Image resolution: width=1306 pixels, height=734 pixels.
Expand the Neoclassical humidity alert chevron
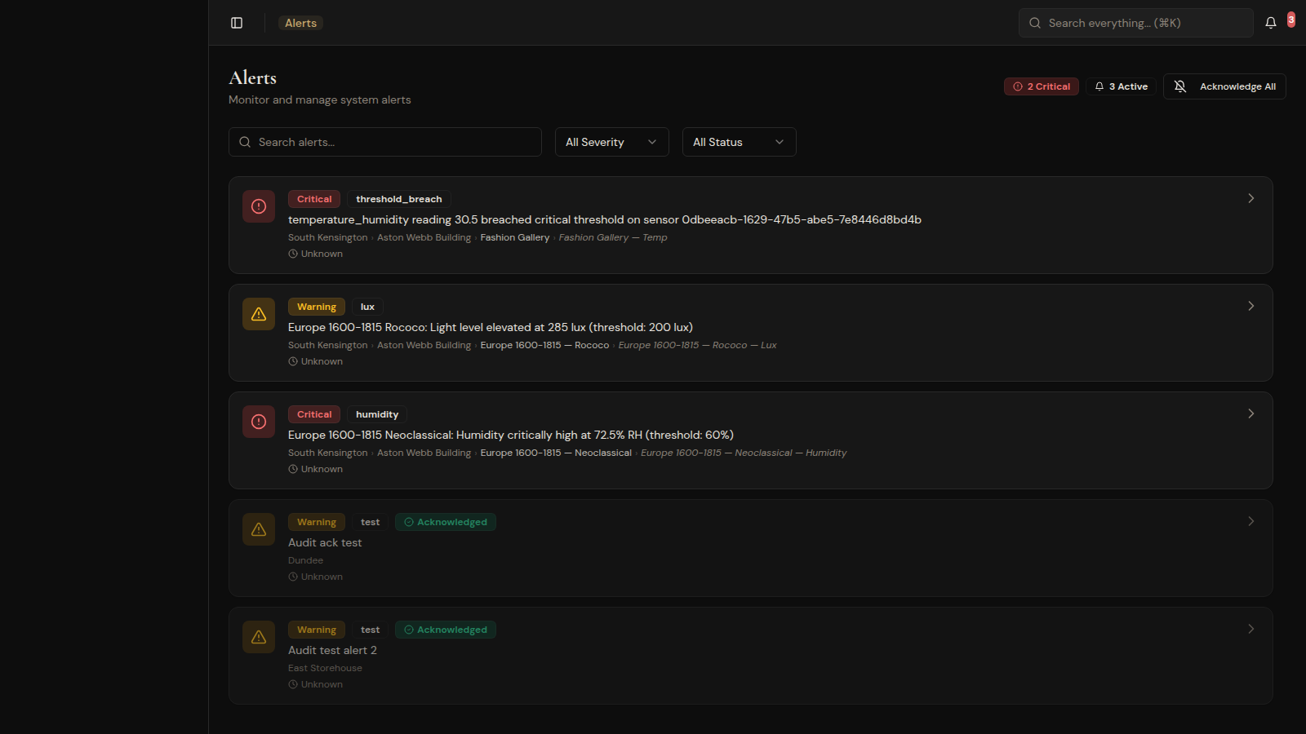click(x=1250, y=413)
